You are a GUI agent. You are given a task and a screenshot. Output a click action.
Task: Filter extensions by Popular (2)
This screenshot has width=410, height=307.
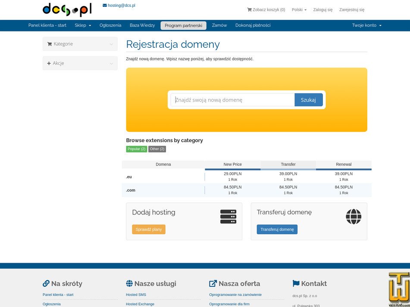(x=137, y=149)
